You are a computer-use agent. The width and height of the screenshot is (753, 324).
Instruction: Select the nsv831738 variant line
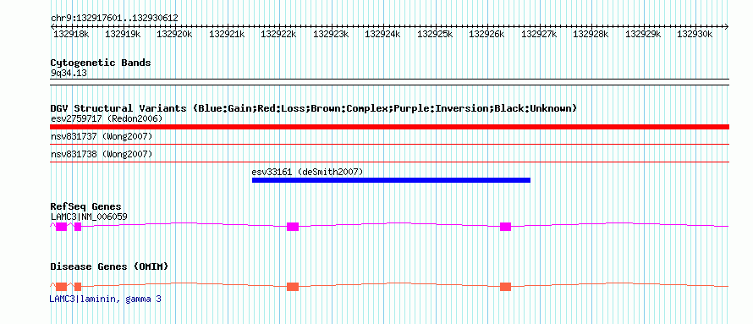pyautogui.click(x=389, y=162)
